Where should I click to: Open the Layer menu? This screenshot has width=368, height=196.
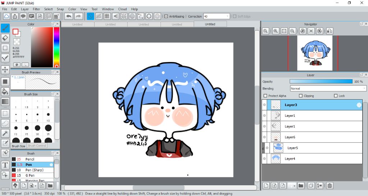[25, 9]
